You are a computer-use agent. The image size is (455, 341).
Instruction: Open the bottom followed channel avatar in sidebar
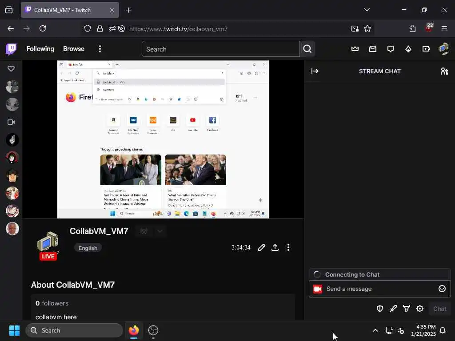(x=12, y=229)
